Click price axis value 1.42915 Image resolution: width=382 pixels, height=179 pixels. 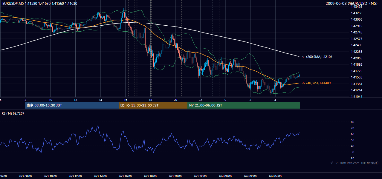356,26
